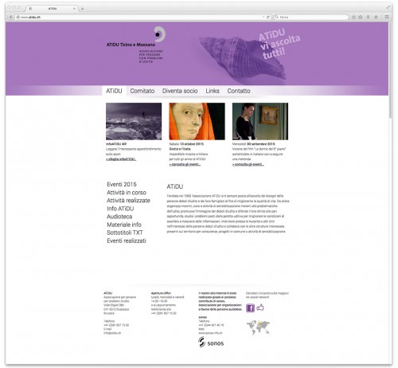Select the ATiDU navigation tab
Viewport: 398px width, 368px height.
click(x=114, y=91)
